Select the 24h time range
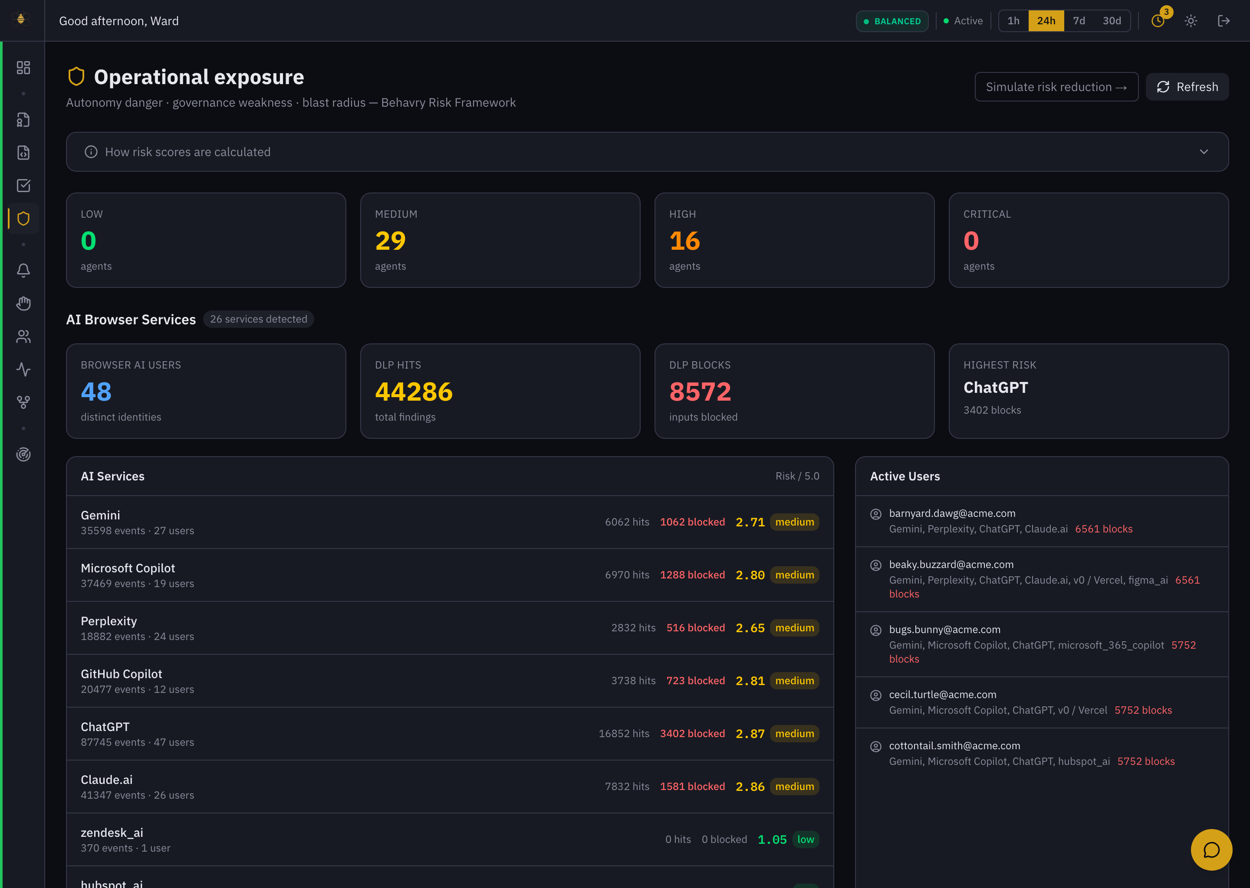This screenshot has width=1250, height=888. [1046, 21]
